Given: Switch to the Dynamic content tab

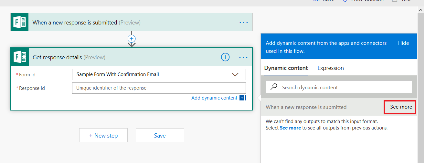Looking at the screenshot, I should coord(286,68).
